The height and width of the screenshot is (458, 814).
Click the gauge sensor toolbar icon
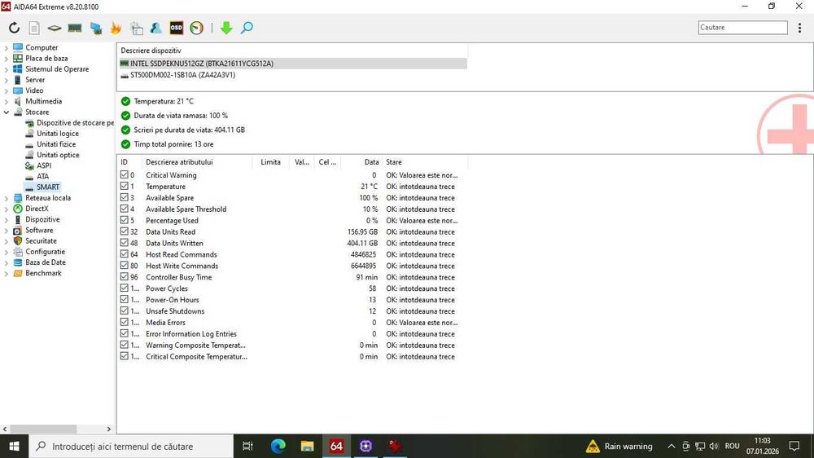197,28
